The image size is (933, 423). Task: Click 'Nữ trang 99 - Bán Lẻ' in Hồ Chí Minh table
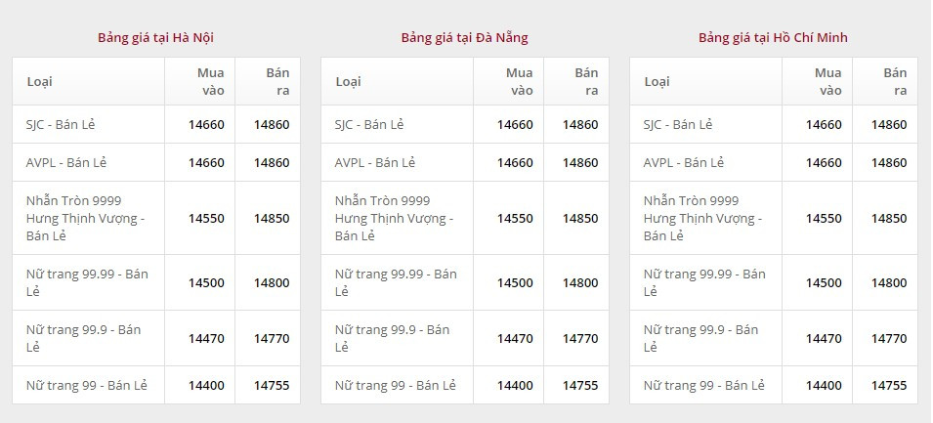pyautogui.click(x=704, y=386)
